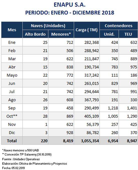This screenshot has width=138, height=170.
Task: Click the Contenedores header cell
Action: tap(119, 26)
